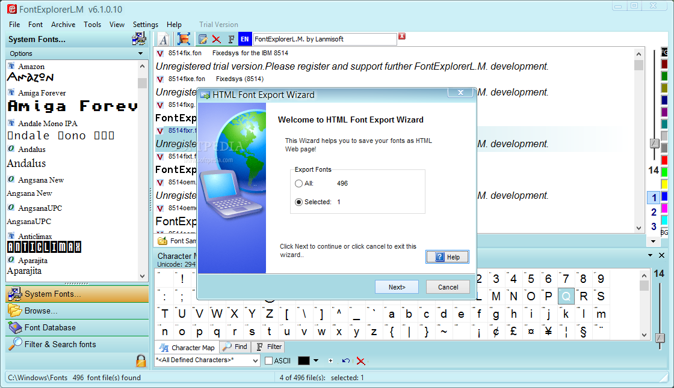Pick the red color swatch
The height and width of the screenshot is (388, 674).
tap(664, 160)
